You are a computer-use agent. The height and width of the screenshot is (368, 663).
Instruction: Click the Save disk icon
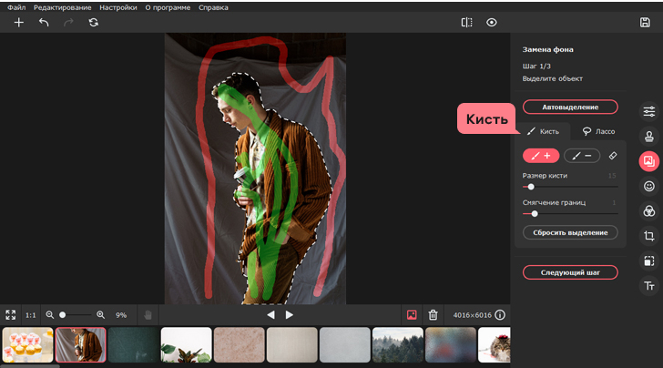tap(644, 22)
